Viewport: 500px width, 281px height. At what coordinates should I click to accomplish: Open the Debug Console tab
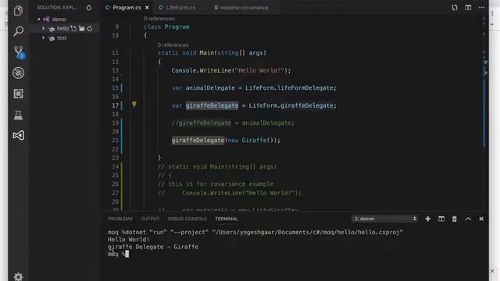point(187,219)
